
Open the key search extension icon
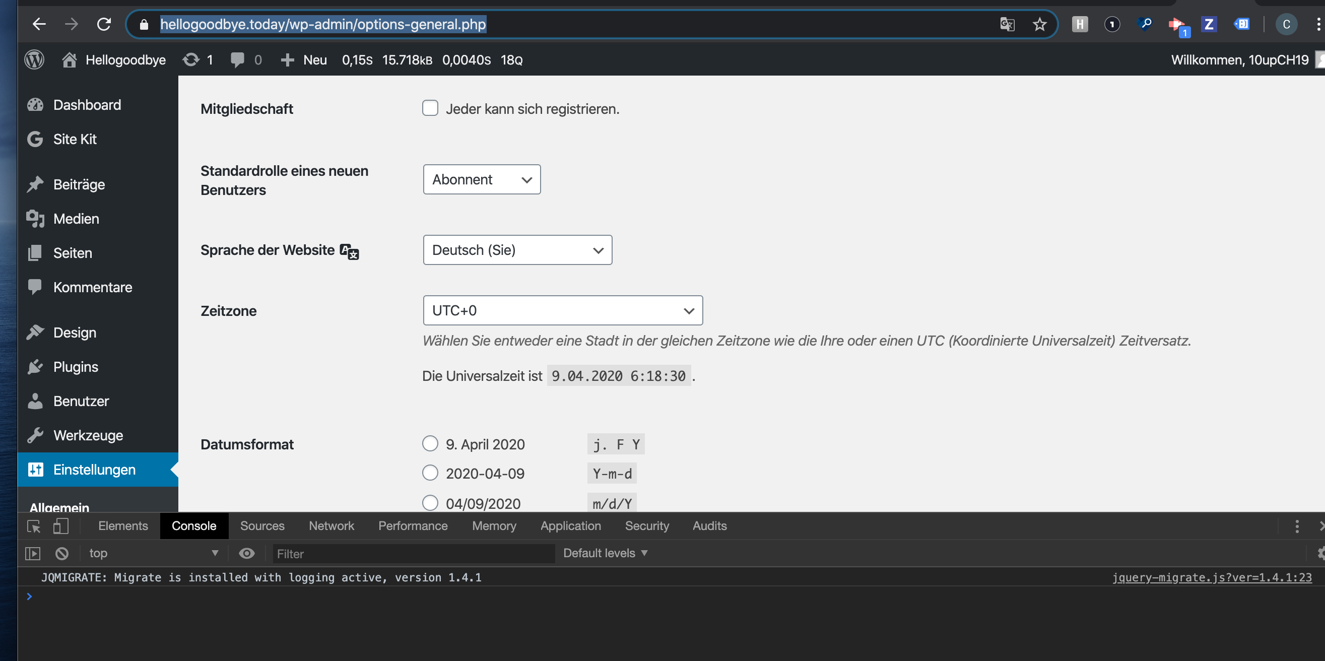point(1145,24)
